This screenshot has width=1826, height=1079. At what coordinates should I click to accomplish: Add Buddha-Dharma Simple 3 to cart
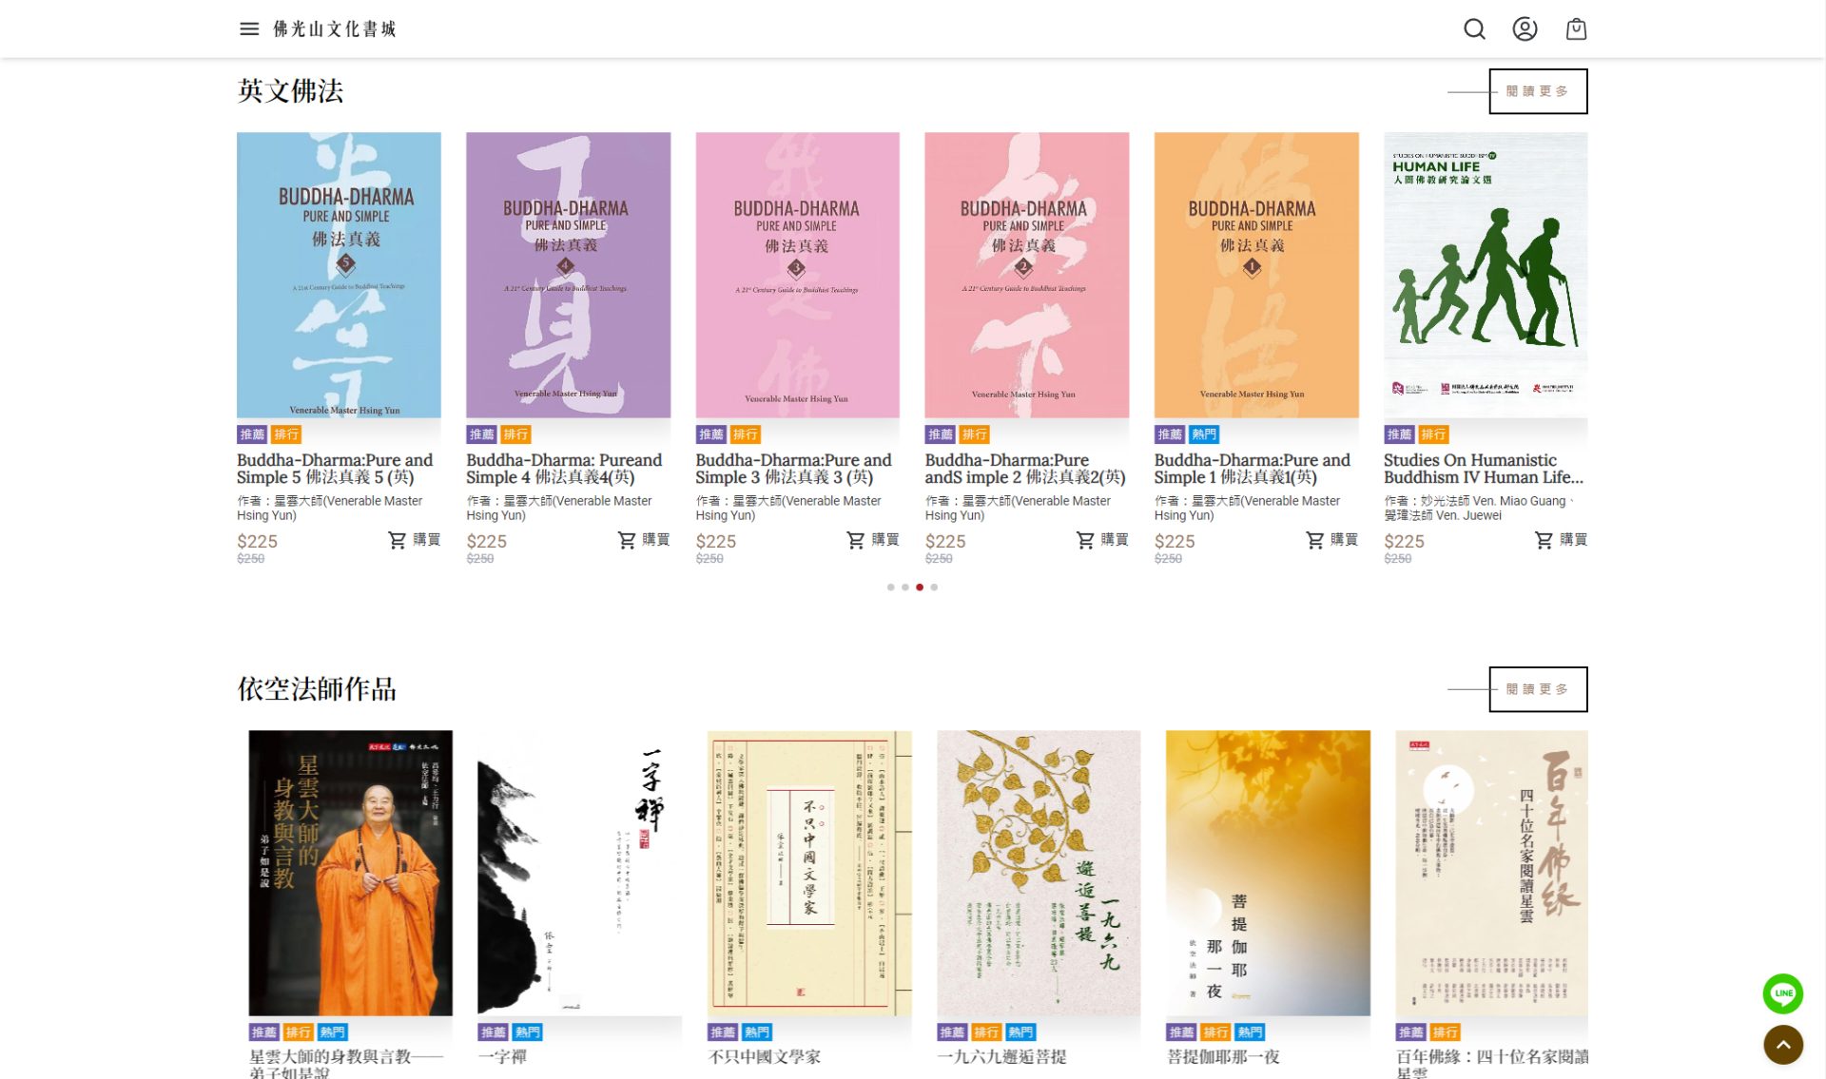pos(872,540)
